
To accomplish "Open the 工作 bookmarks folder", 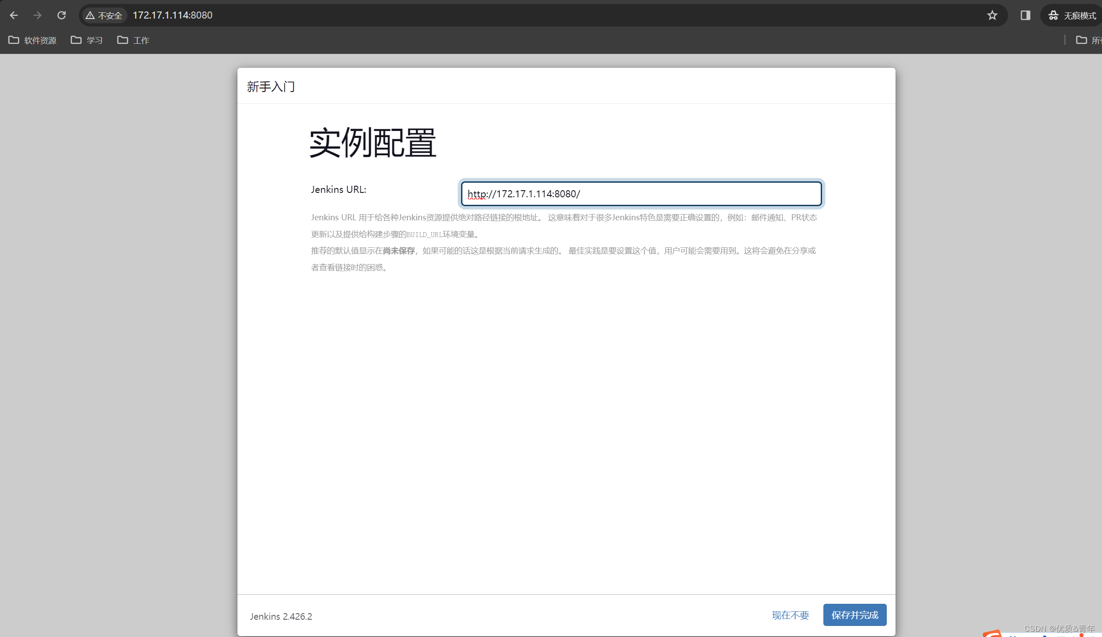I will (133, 40).
